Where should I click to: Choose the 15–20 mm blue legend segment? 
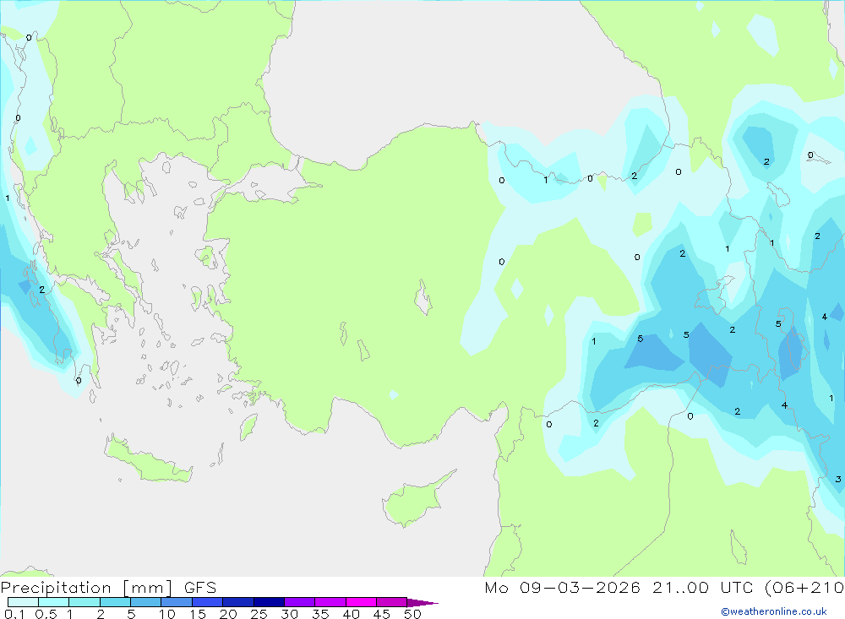[208, 602]
